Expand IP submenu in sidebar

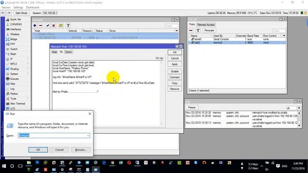coord(12,59)
